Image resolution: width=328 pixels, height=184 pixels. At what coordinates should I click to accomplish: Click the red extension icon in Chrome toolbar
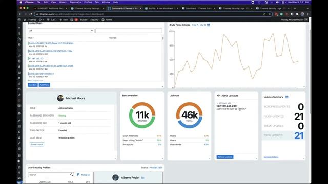[276, 14]
